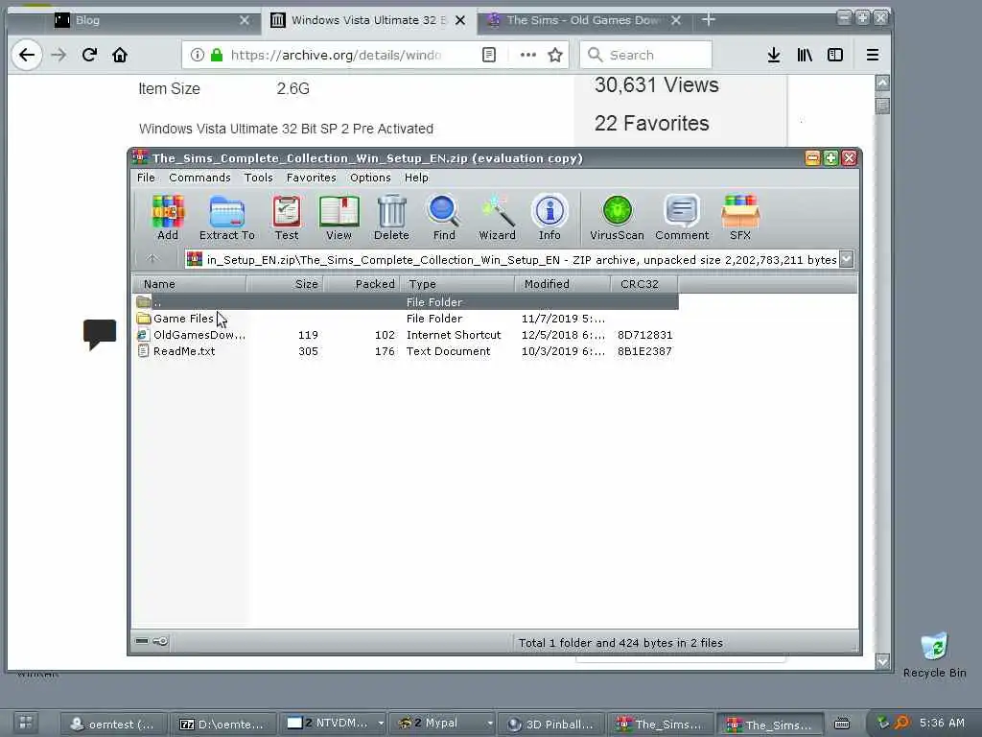
Task: Click the archive.org URL address field
Action: point(337,55)
